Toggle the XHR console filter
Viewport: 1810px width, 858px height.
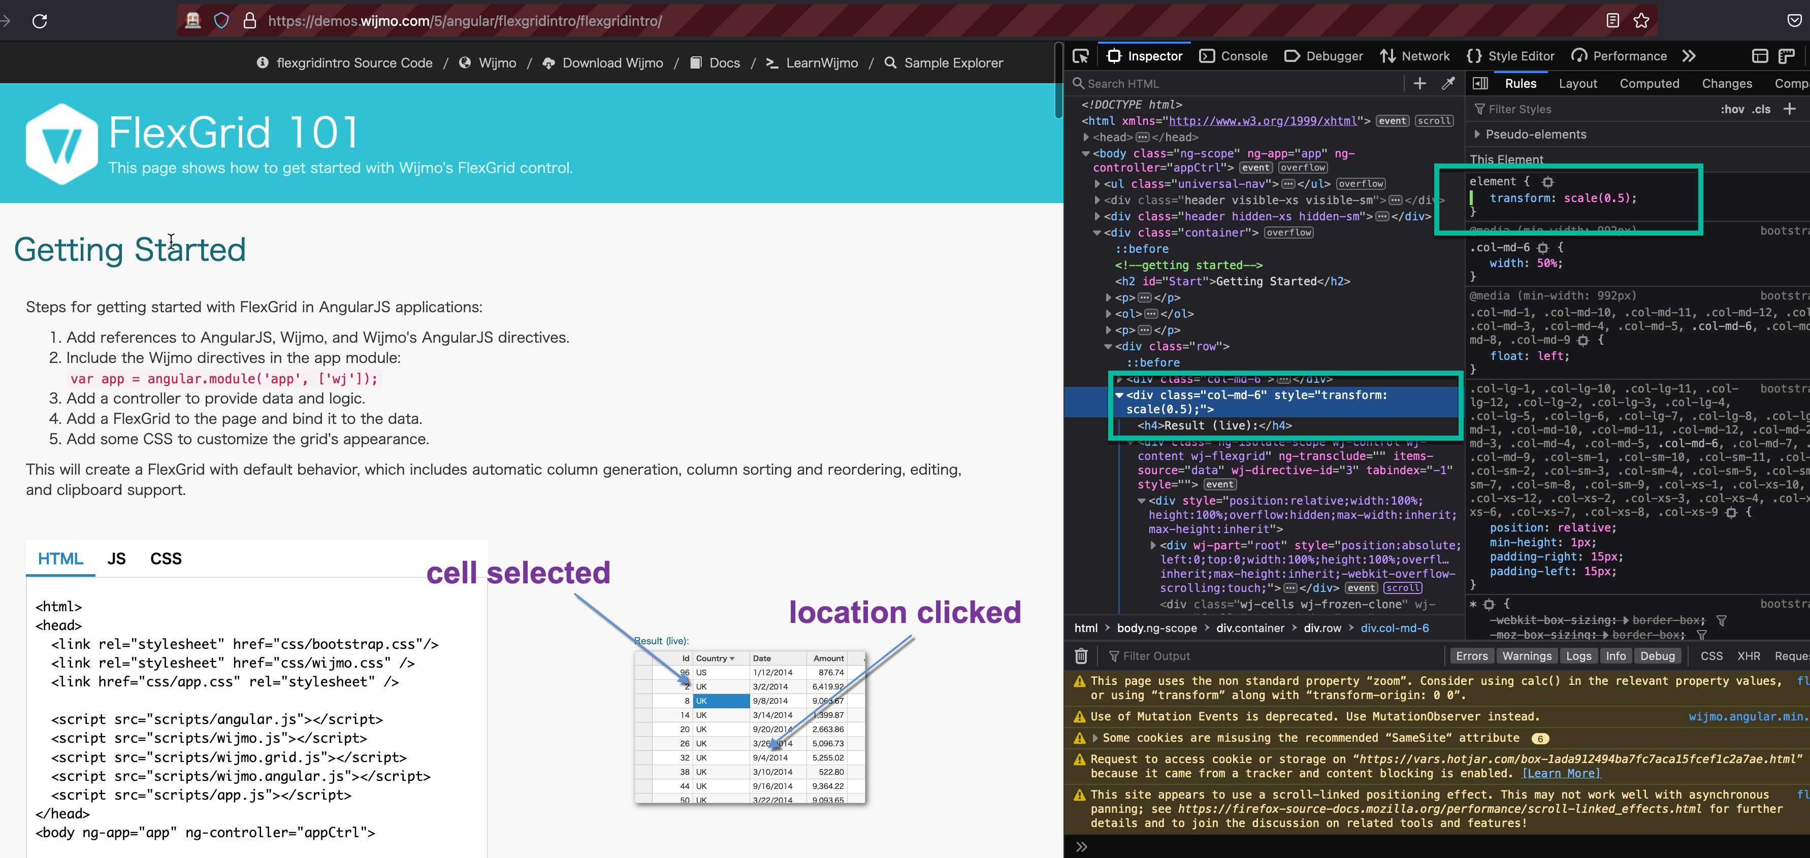point(1748,656)
